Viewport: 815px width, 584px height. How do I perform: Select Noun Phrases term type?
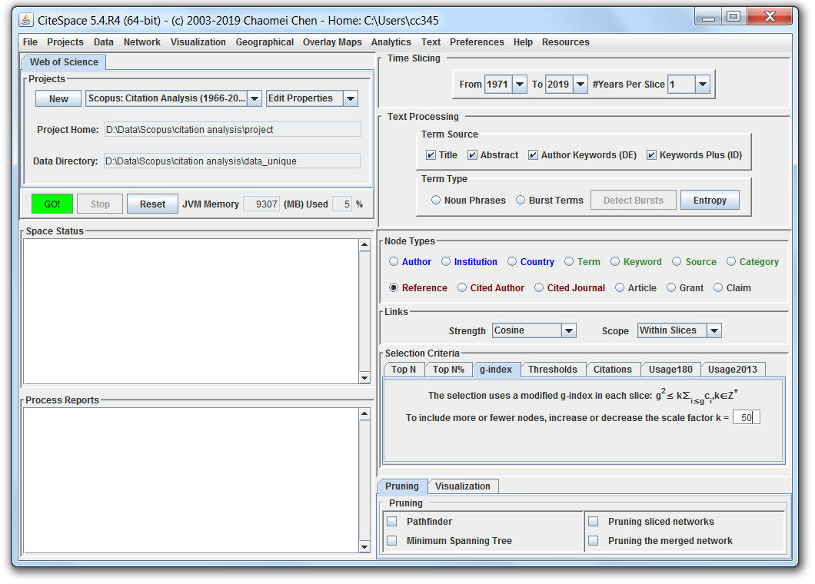(436, 200)
